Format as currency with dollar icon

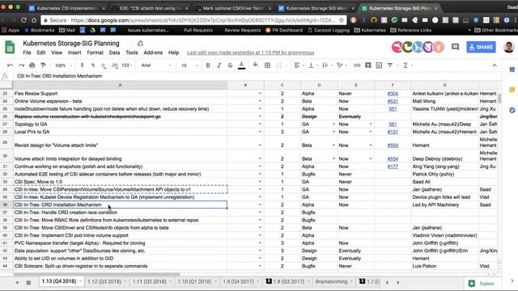coord(82,65)
